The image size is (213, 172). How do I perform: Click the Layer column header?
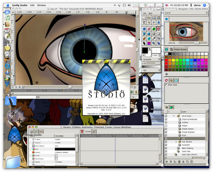point(193,112)
